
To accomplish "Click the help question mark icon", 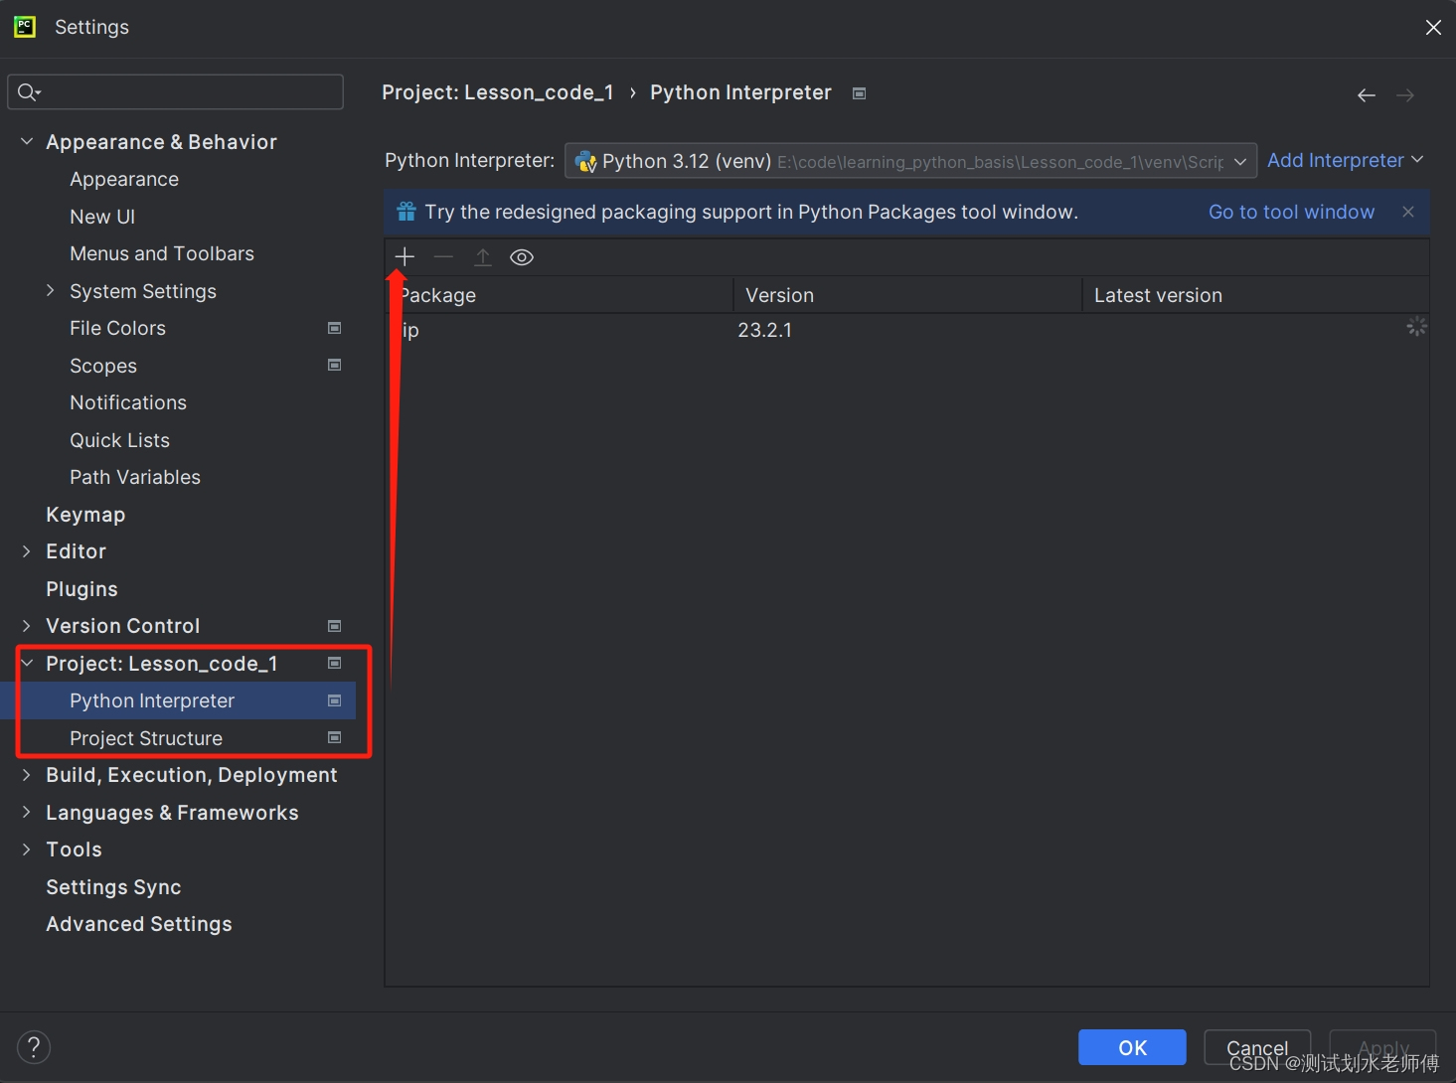I will pos(34,1046).
